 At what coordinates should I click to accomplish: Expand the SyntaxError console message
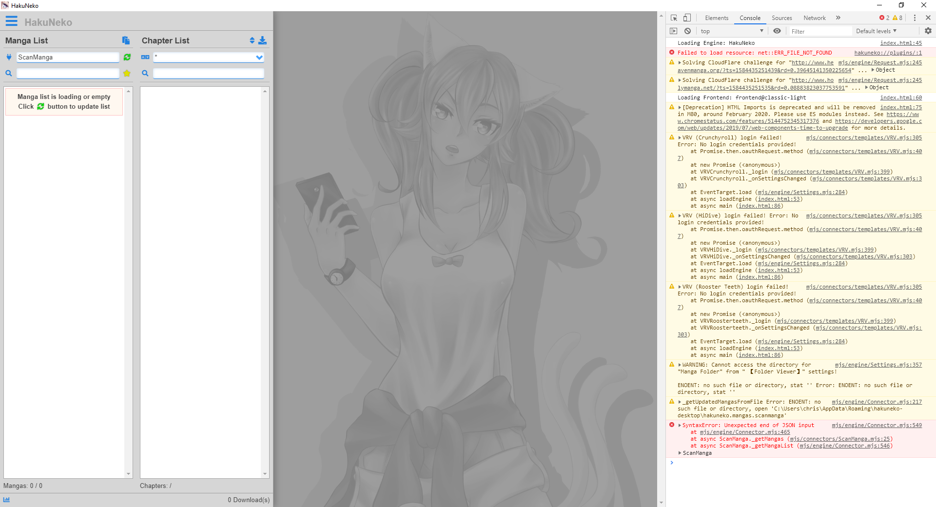pyautogui.click(x=680, y=425)
